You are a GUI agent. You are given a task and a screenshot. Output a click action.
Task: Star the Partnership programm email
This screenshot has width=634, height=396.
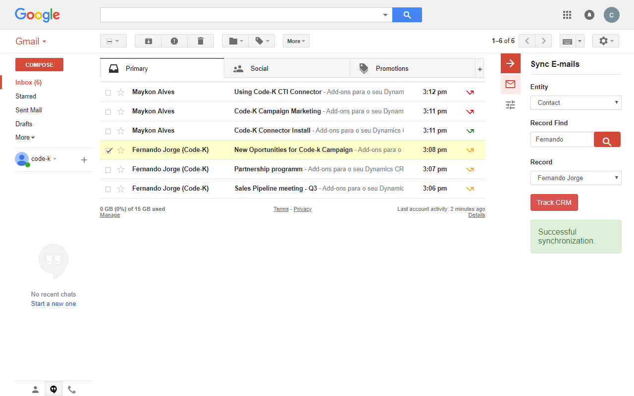[121, 169]
